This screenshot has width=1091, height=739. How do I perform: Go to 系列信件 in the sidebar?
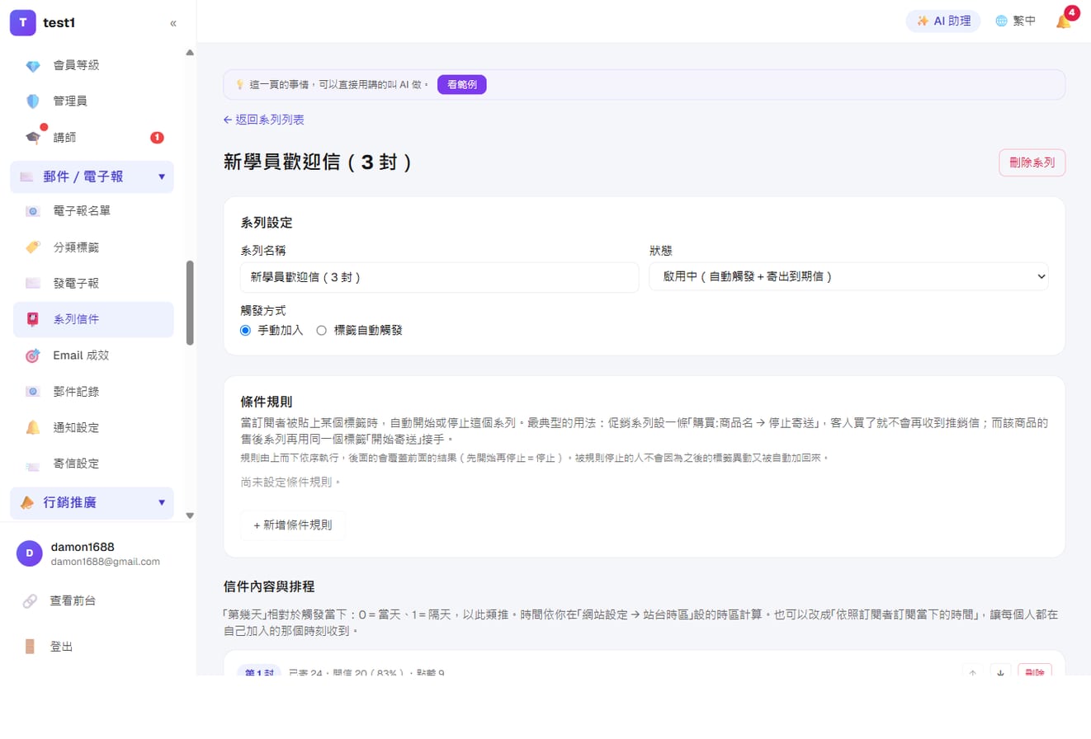coord(93,319)
